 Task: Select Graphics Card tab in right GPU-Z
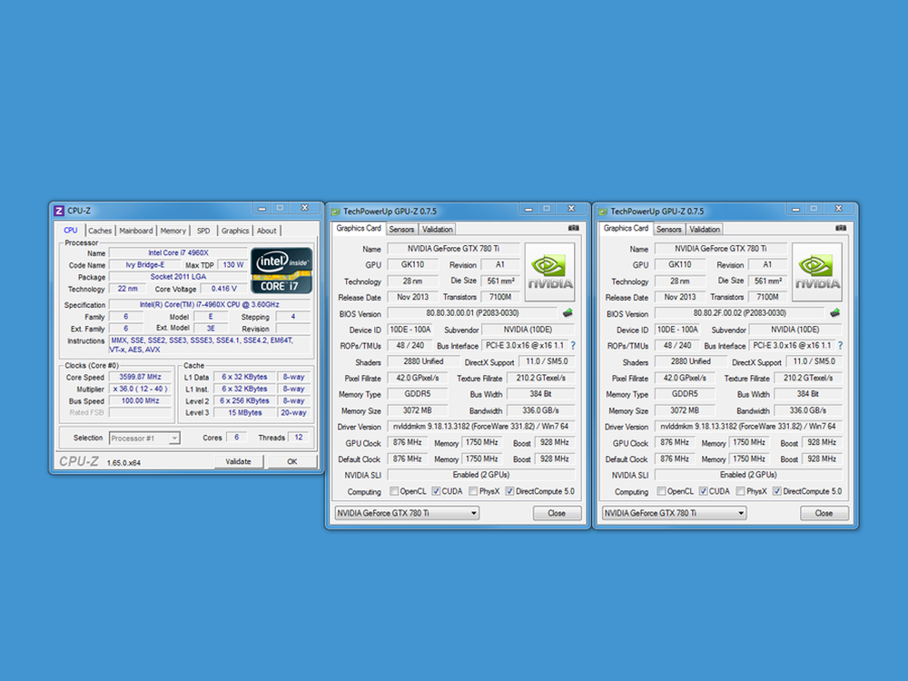tap(626, 228)
